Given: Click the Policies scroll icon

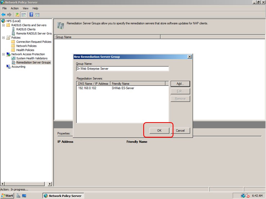Looking at the screenshot, I should [8, 38].
